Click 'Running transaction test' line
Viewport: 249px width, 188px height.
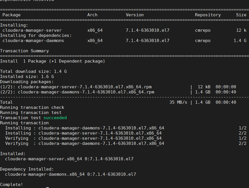pyautogui.click(x=31, y=113)
